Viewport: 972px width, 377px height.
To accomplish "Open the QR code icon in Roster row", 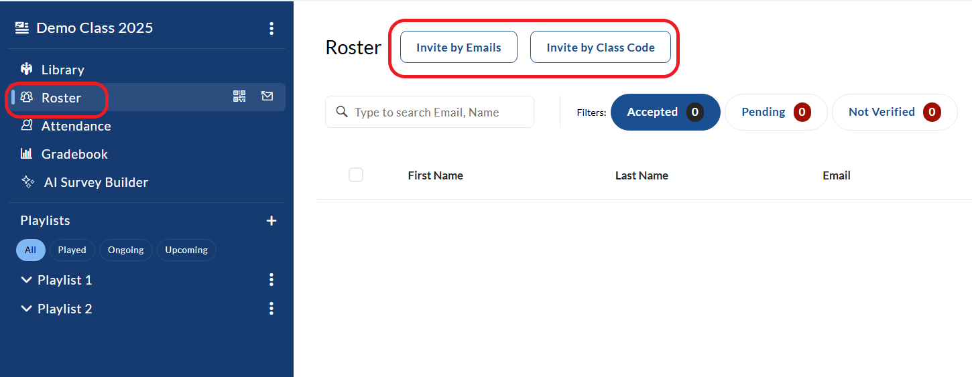I will click(x=239, y=96).
